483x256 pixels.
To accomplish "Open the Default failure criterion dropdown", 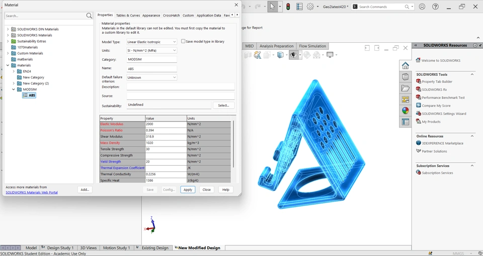I will click(x=151, y=77).
